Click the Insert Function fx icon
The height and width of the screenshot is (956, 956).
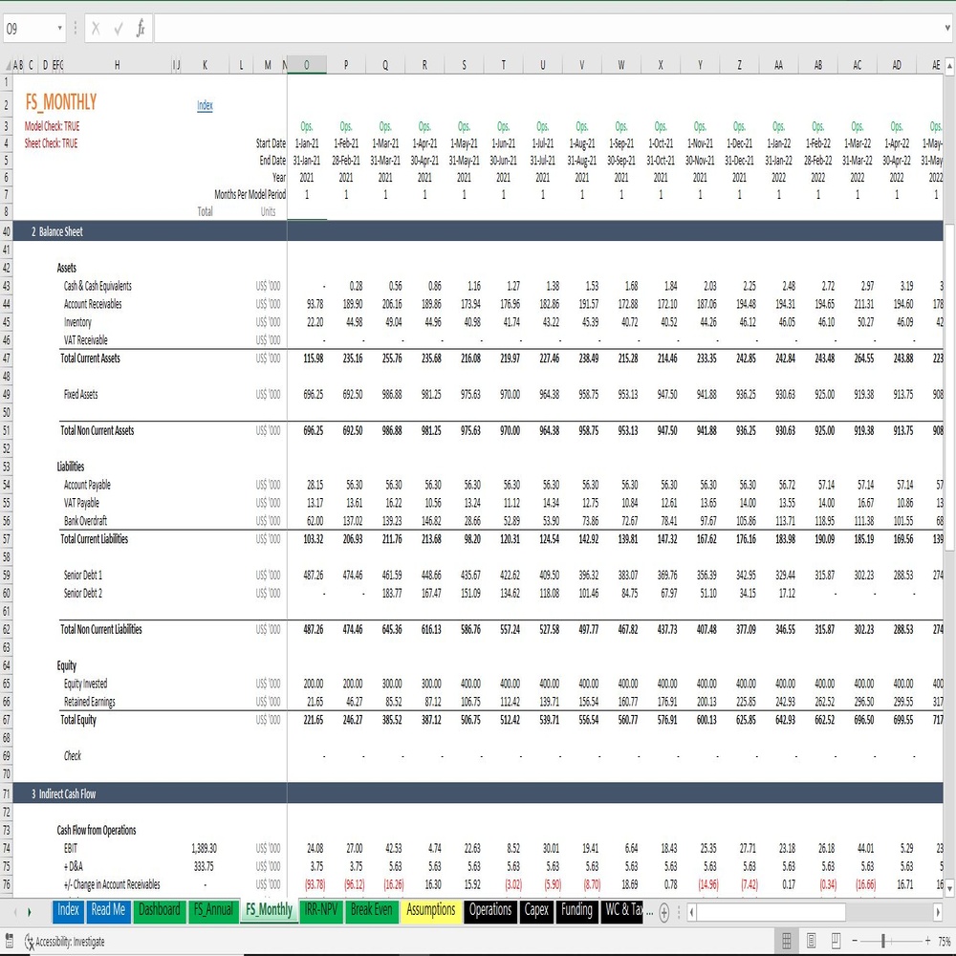coord(141,28)
